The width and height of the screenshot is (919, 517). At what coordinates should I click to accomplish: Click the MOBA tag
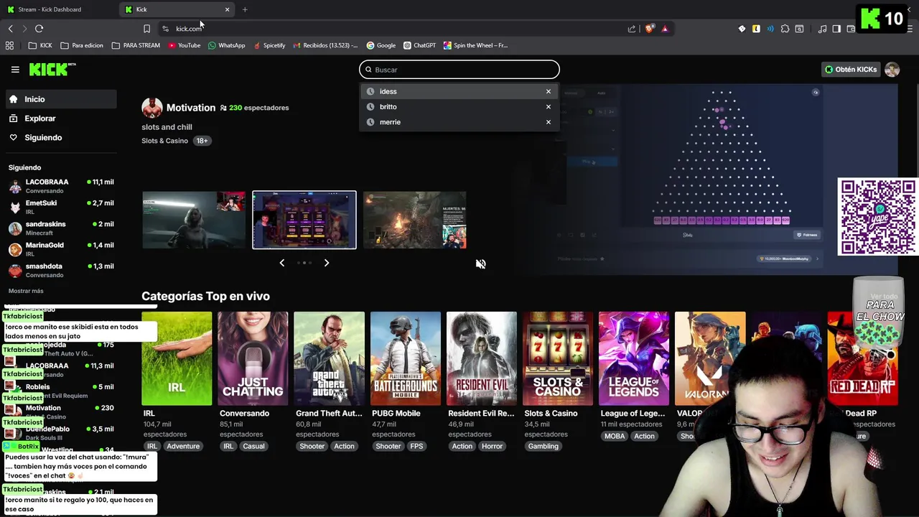615,436
